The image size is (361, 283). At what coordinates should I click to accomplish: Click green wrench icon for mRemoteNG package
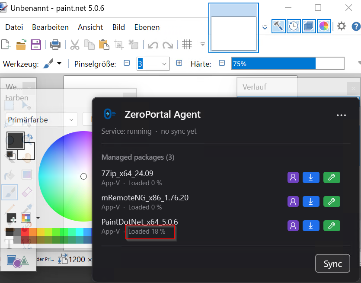332,202
